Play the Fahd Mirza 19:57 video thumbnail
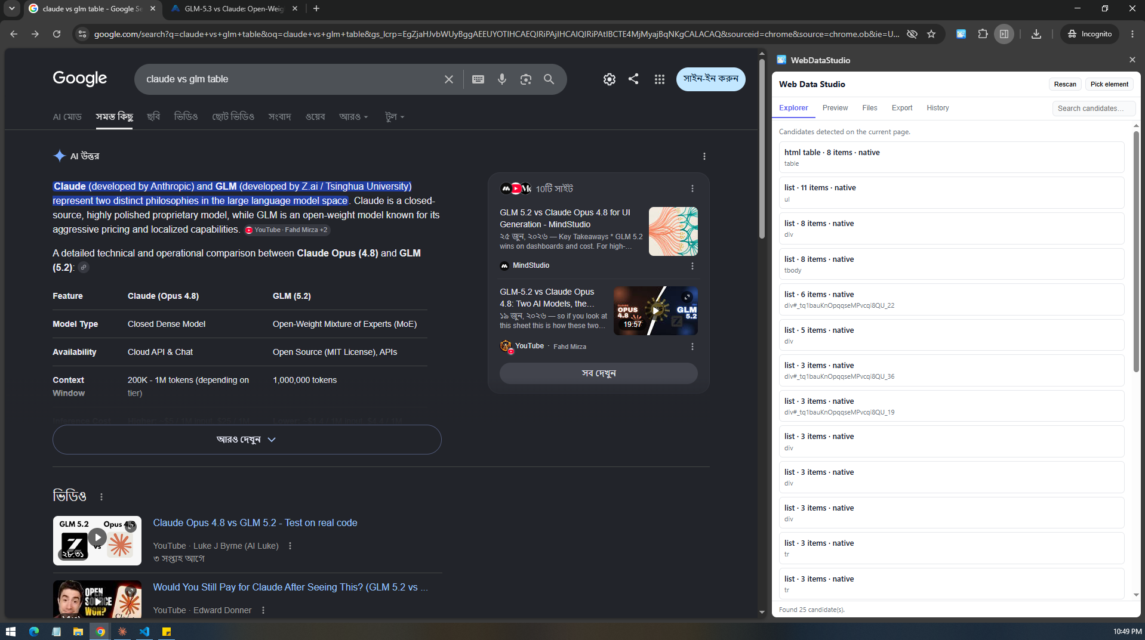 tap(655, 311)
